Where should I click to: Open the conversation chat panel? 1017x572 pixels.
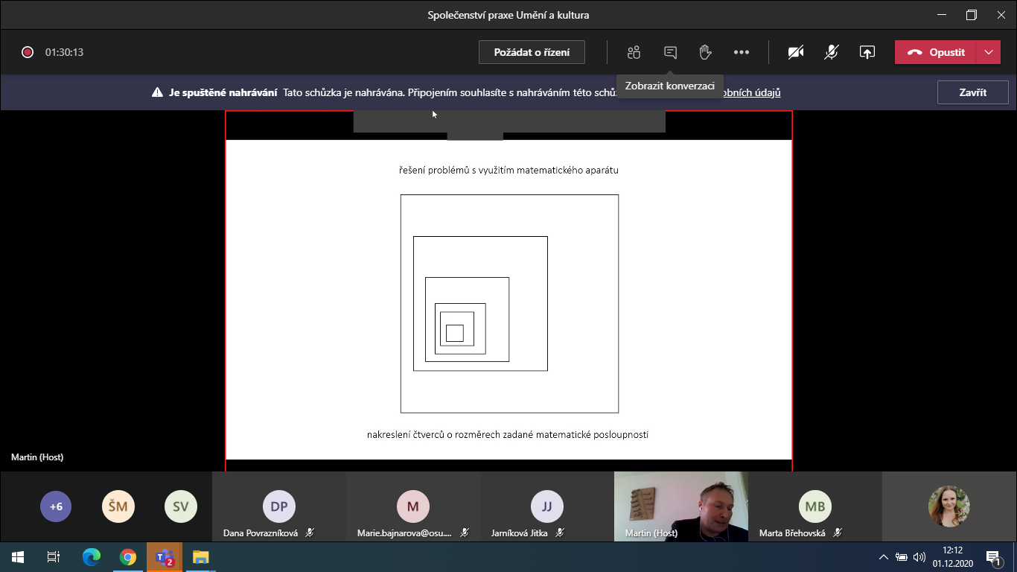click(x=670, y=52)
